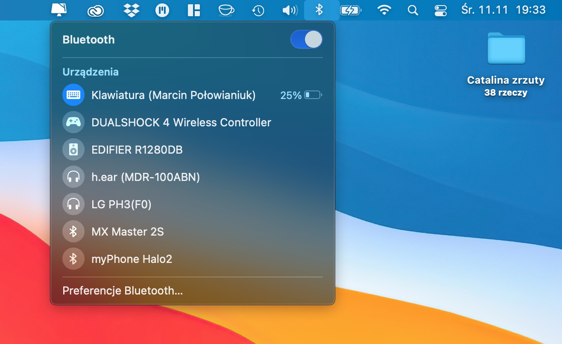The height and width of the screenshot is (344, 562).
Task: Open the Creative Cloud menu bar icon
Action: point(96,11)
